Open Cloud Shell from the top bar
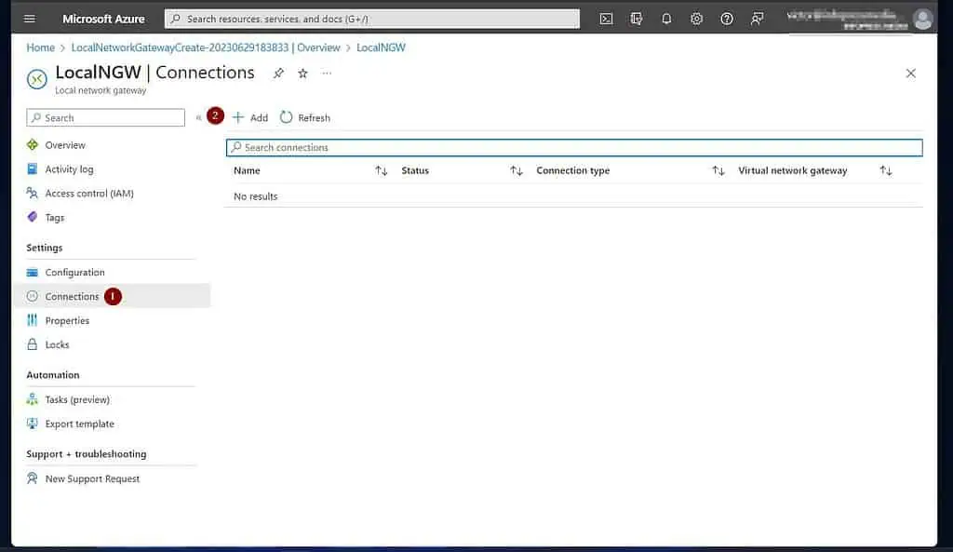953x552 pixels. click(606, 19)
